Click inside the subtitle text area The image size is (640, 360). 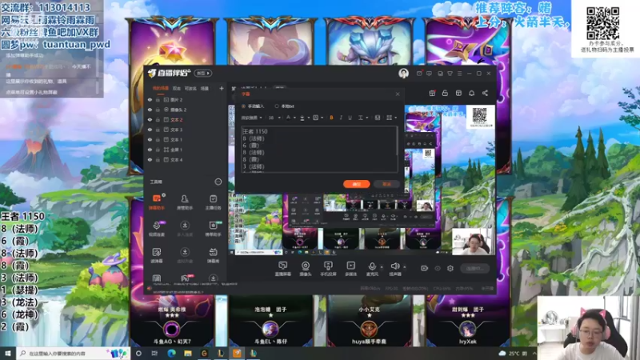point(318,149)
